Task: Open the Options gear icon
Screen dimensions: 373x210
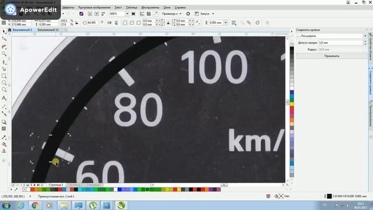Action: pyautogui.click(x=188, y=14)
